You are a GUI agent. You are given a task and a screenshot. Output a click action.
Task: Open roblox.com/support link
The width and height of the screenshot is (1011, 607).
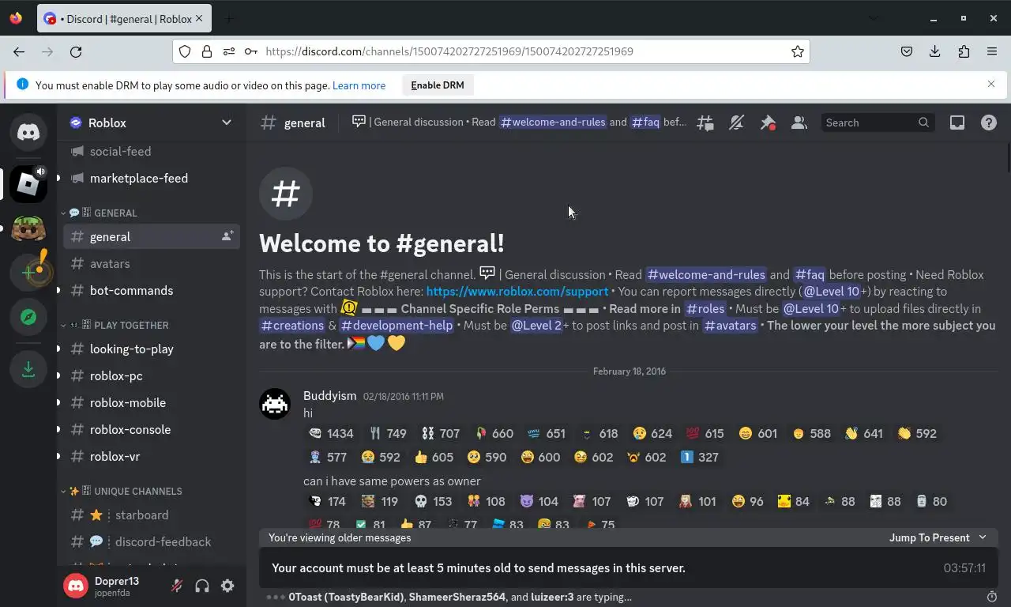click(517, 292)
